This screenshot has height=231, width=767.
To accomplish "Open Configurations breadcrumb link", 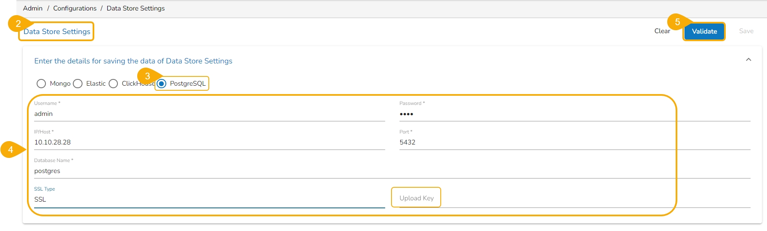I will (x=75, y=8).
